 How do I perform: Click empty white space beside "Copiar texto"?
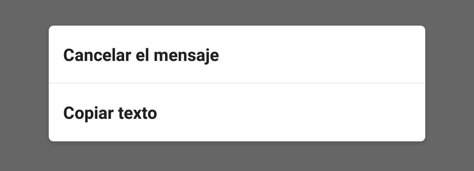[x=290, y=112]
